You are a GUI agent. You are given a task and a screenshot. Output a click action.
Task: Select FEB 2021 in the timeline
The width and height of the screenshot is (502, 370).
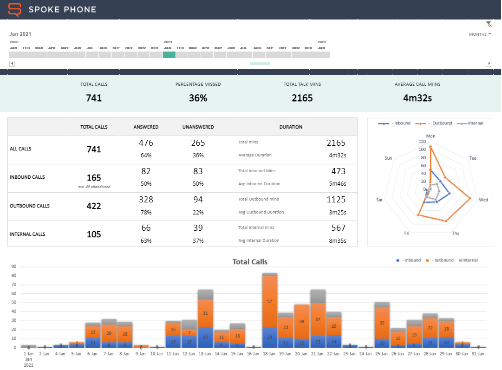click(x=182, y=55)
